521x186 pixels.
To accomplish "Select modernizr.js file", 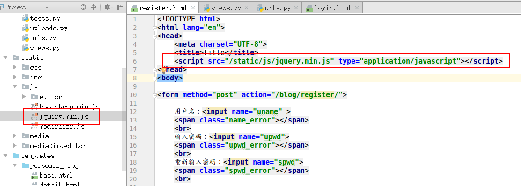I will (62, 126).
